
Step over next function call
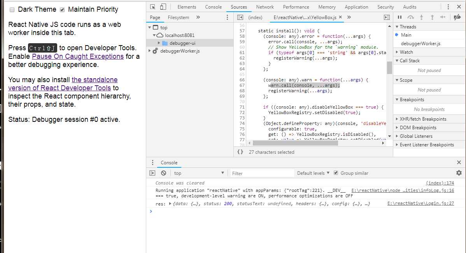coord(410,17)
